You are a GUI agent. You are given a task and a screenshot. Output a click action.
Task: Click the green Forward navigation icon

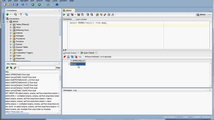(x=39, y=4)
